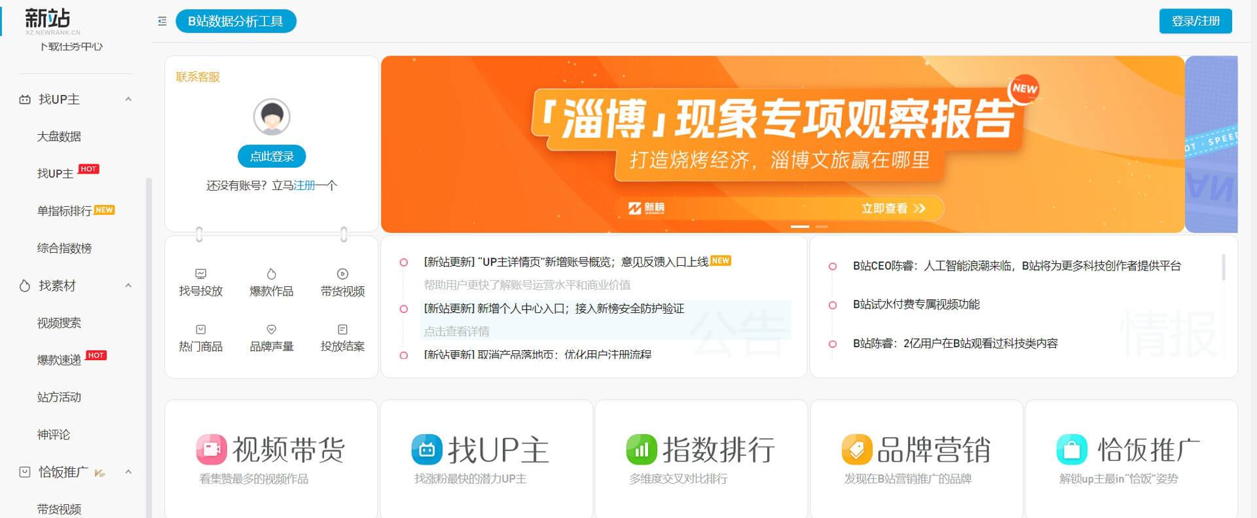Viewport: 1257px width, 518px height.
Task: Collapse the 找UP主 sidebar section
Action: [128, 100]
